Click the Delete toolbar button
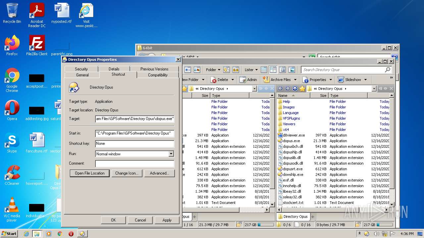 [219, 80]
